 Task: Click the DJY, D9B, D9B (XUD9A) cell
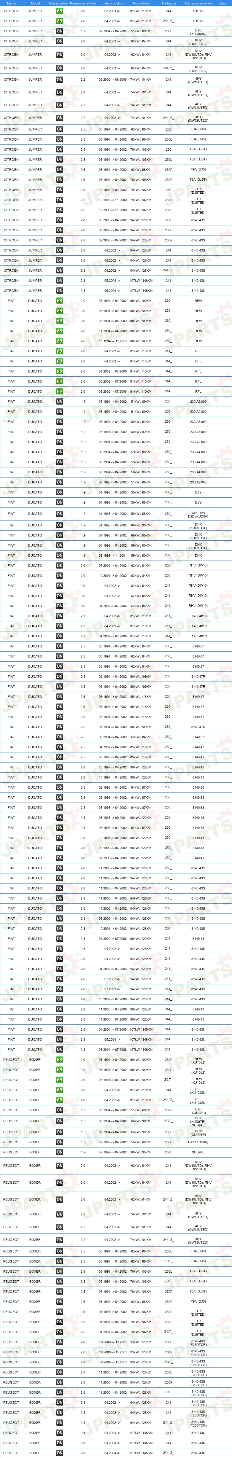[x=198, y=514]
